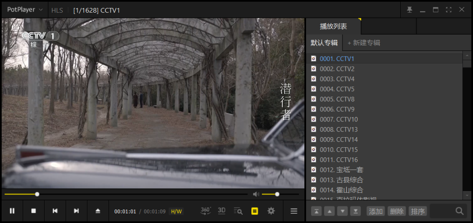Open the settings gear in control bar
473x223 pixels.
(x=271, y=211)
